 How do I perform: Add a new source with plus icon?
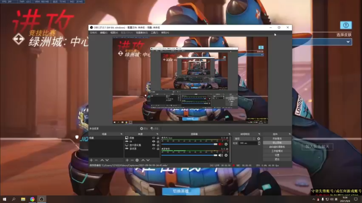click(x=127, y=160)
